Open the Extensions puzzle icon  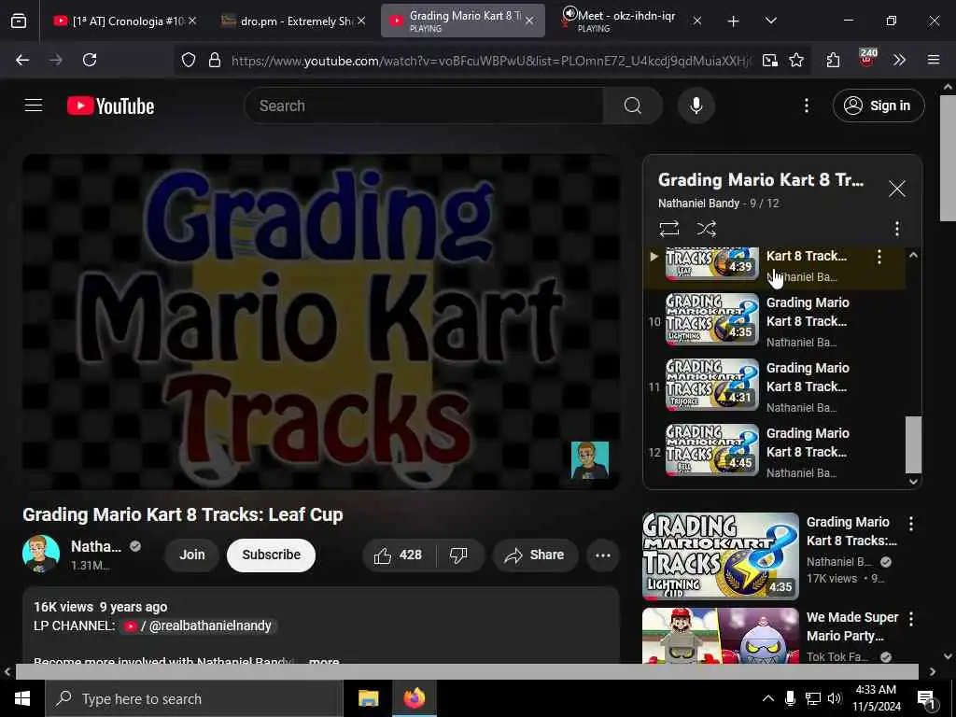pyautogui.click(x=833, y=60)
